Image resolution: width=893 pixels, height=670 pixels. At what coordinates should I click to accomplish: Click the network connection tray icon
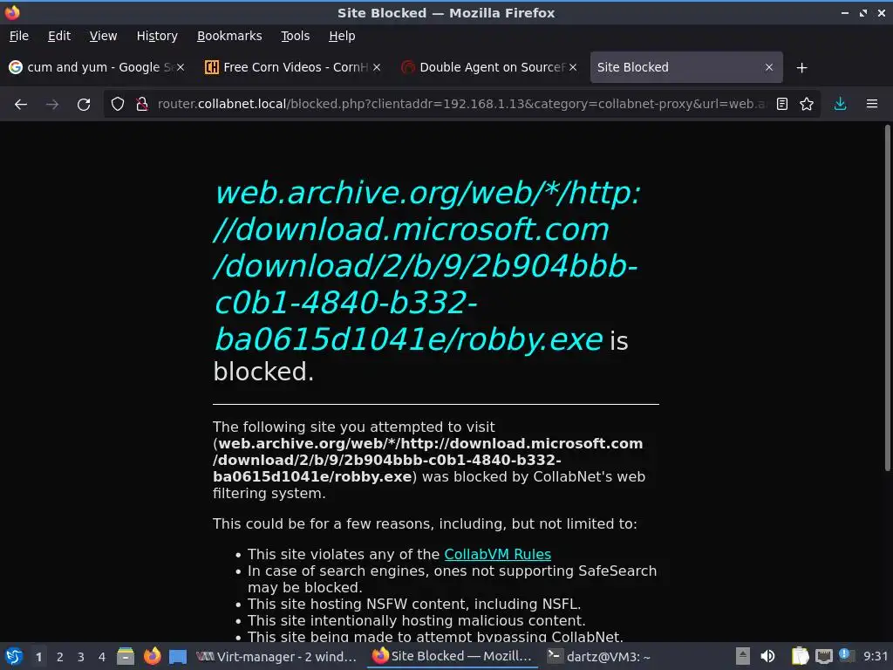coord(823,657)
